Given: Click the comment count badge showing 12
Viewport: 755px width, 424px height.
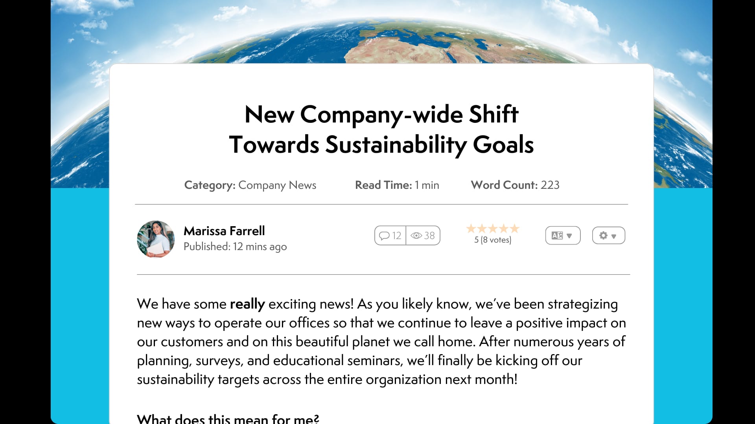Looking at the screenshot, I should (x=390, y=235).
